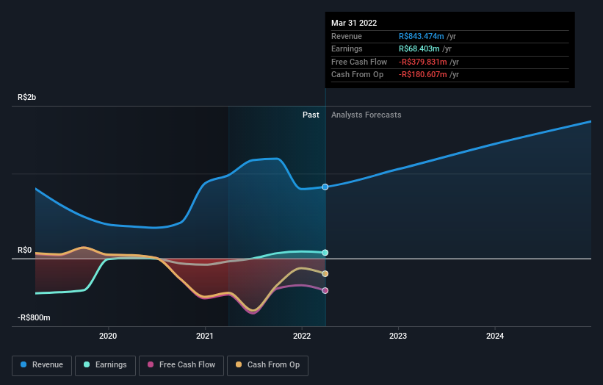Toggle the Earnings legend button
Image resolution: width=603 pixels, height=385 pixels.
point(105,365)
